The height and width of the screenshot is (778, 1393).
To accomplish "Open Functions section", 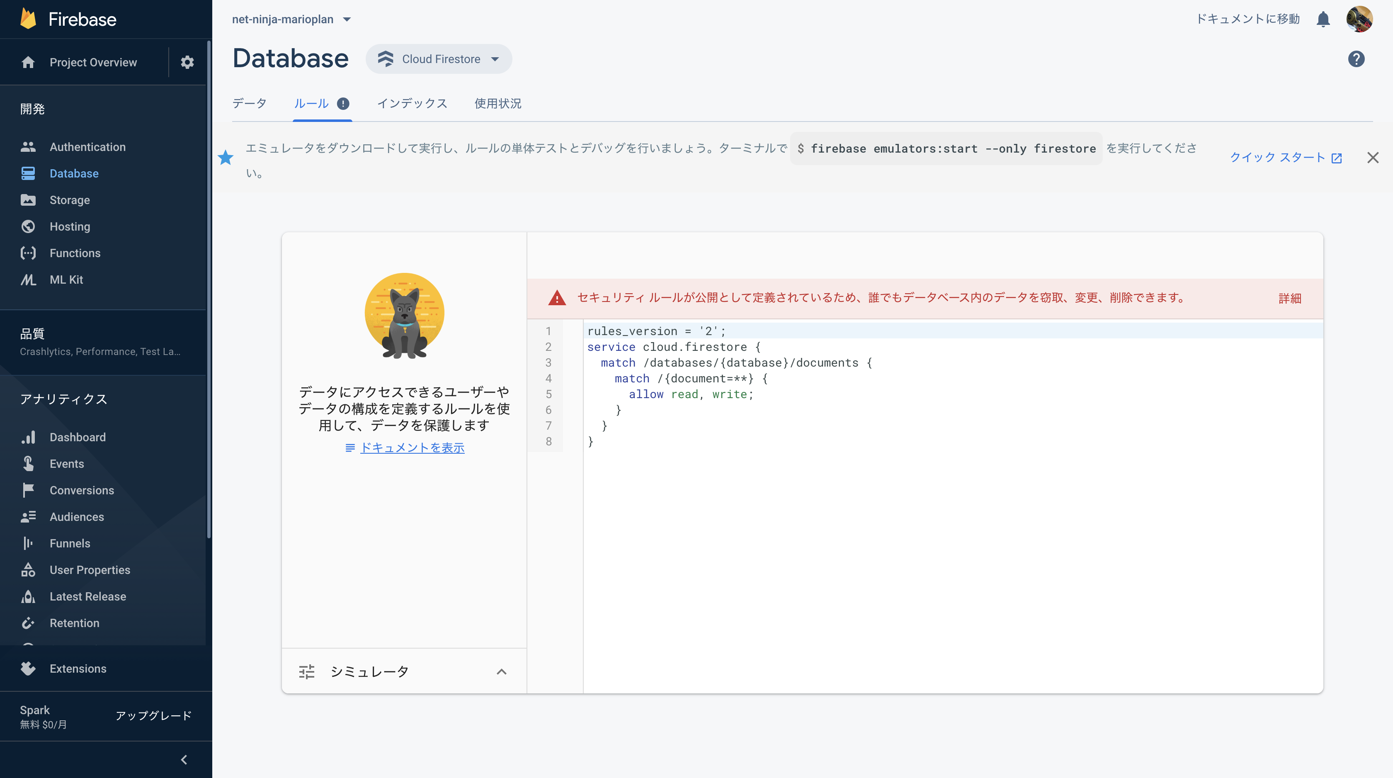I will pyautogui.click(x=75, y=253).
